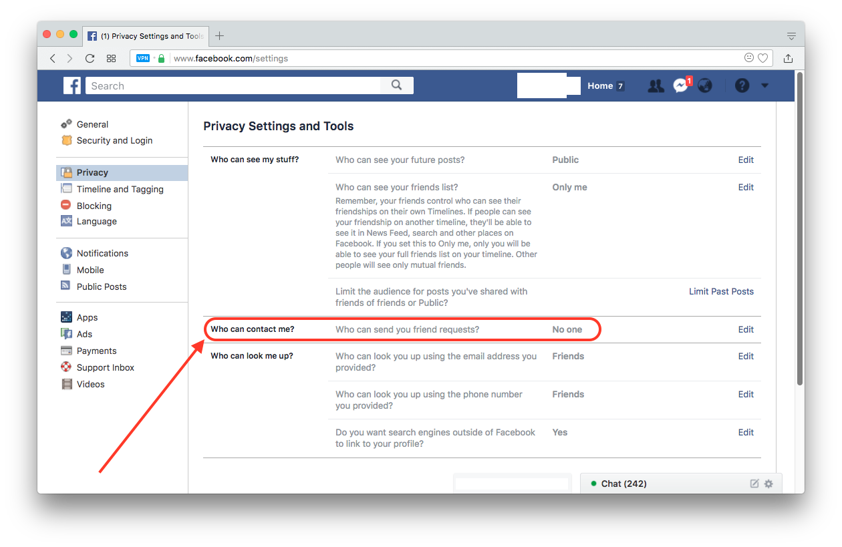
Task: Go to Home in Facebook header
Action: pyautogui.click(x=600, y=85)
